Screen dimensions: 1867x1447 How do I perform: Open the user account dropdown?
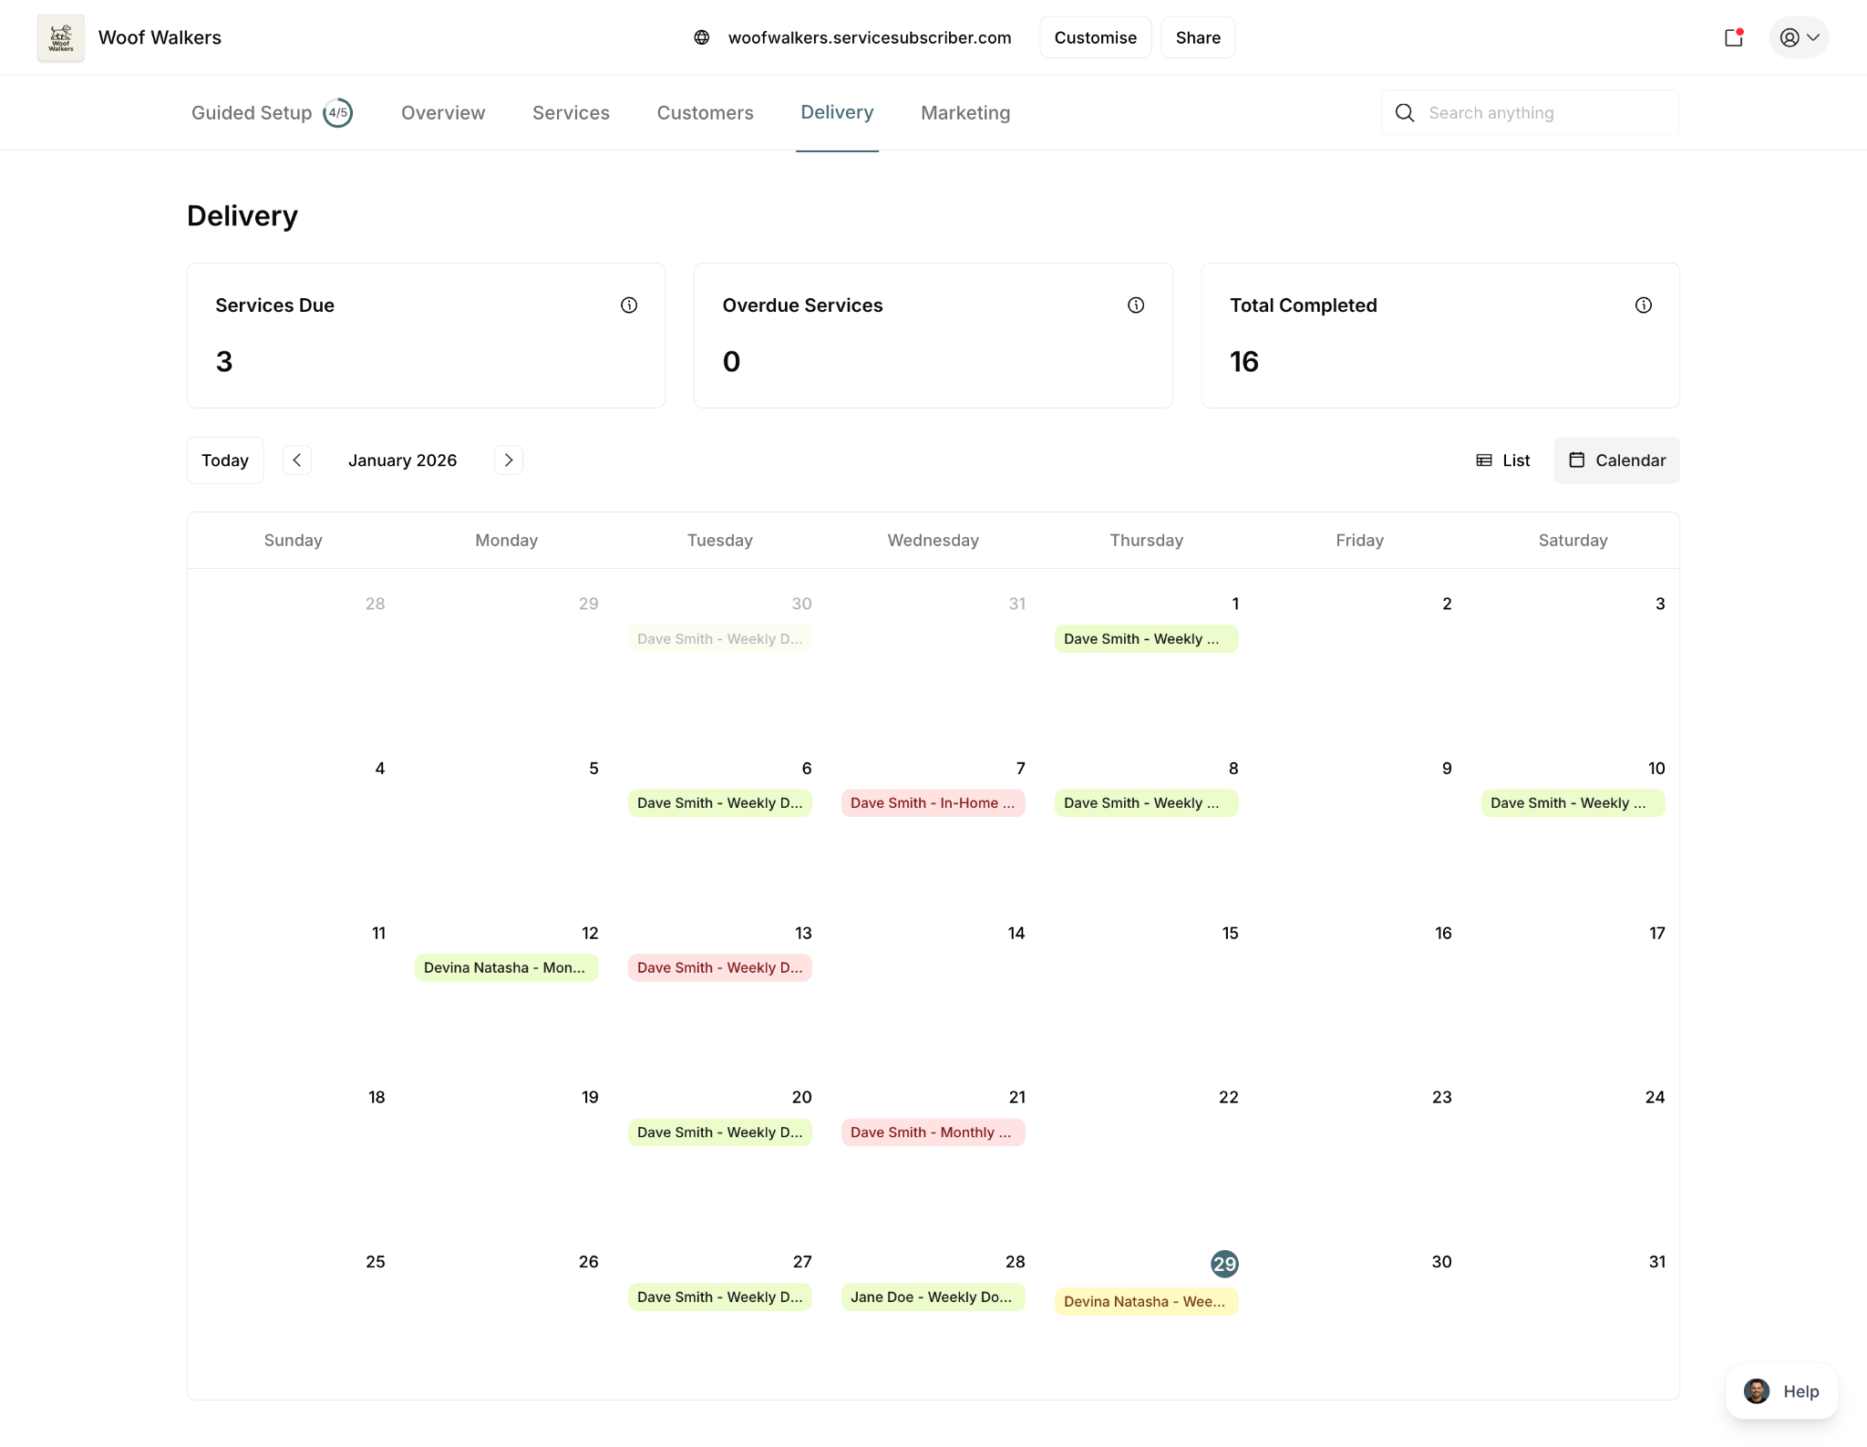[x=1799, y=37]
